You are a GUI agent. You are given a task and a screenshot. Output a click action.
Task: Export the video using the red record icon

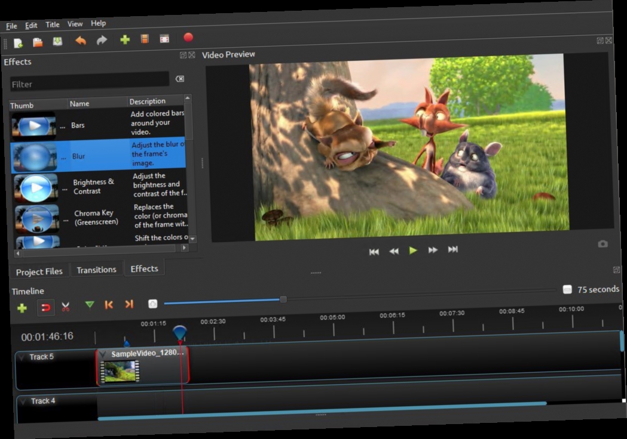coord(188,37)
